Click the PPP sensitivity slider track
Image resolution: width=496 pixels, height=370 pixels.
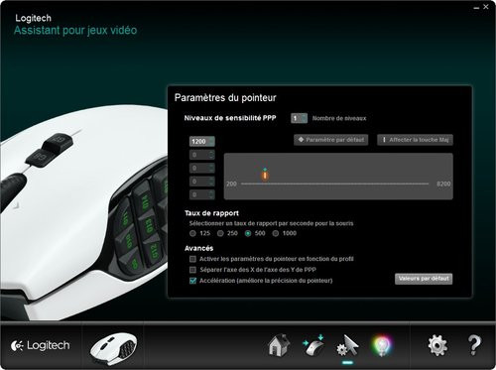point(334,184)
